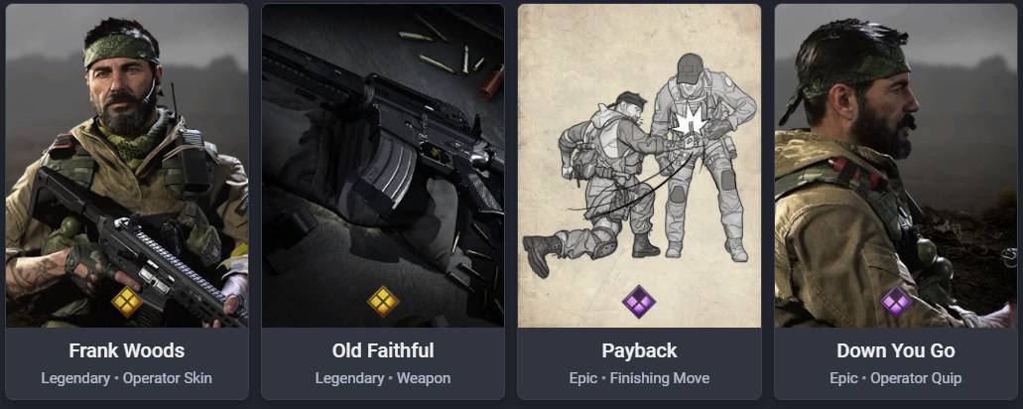The width and height of the screenshot is (1023, 409).
Task: Select the Epic • Operator Quip label
Action: pyautogui.click(x=896, y=378)
